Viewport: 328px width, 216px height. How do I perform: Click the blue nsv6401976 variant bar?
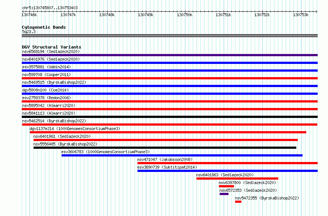coord(170,63)
